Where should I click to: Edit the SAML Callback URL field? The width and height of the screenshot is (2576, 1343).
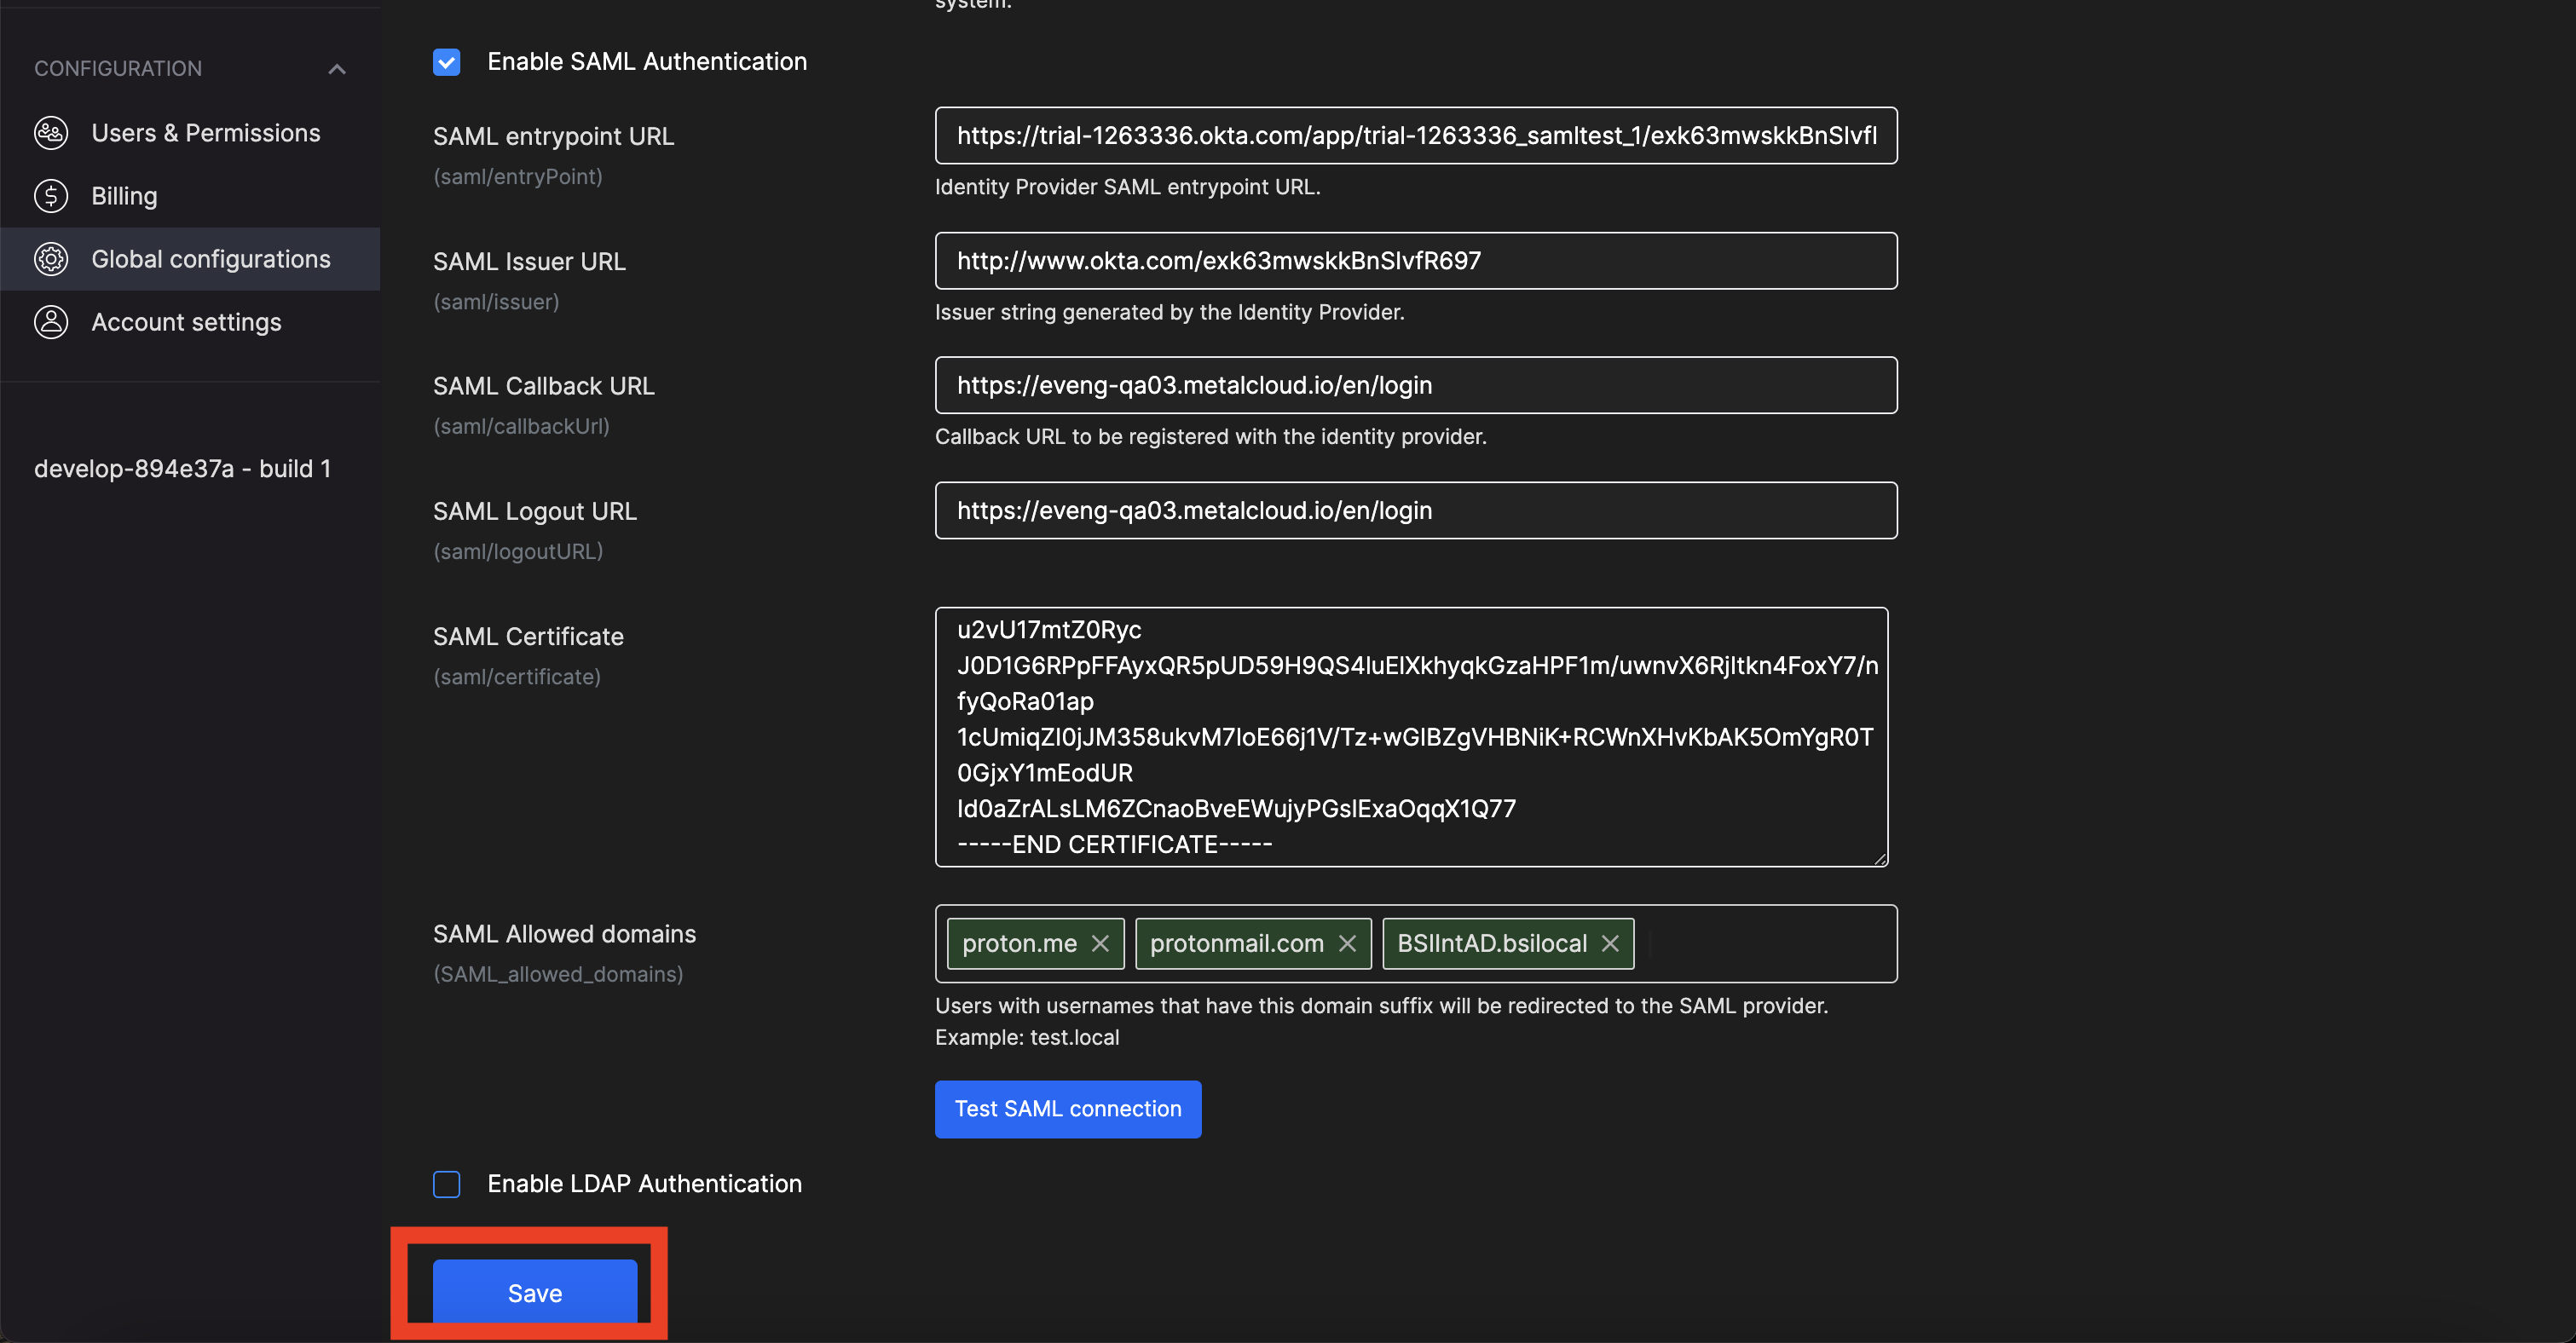tap(1415, 385)
